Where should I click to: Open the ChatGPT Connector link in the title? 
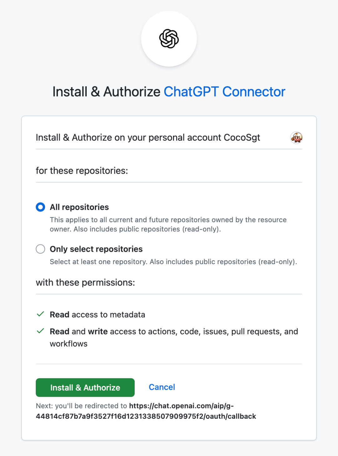[224, 92]
